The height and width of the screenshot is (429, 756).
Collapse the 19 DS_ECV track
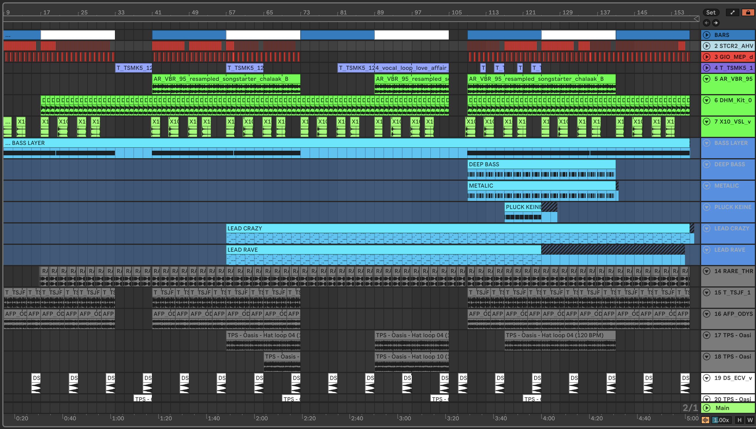[707, 378]
